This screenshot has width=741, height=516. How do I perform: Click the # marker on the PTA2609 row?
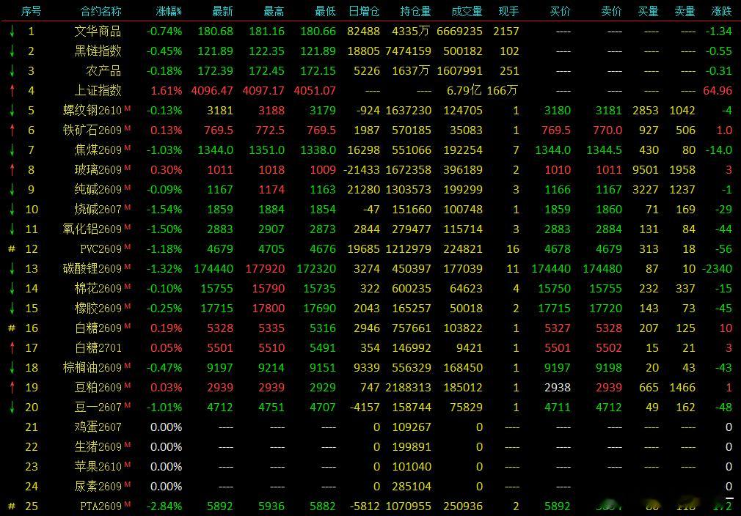[12, 506]
